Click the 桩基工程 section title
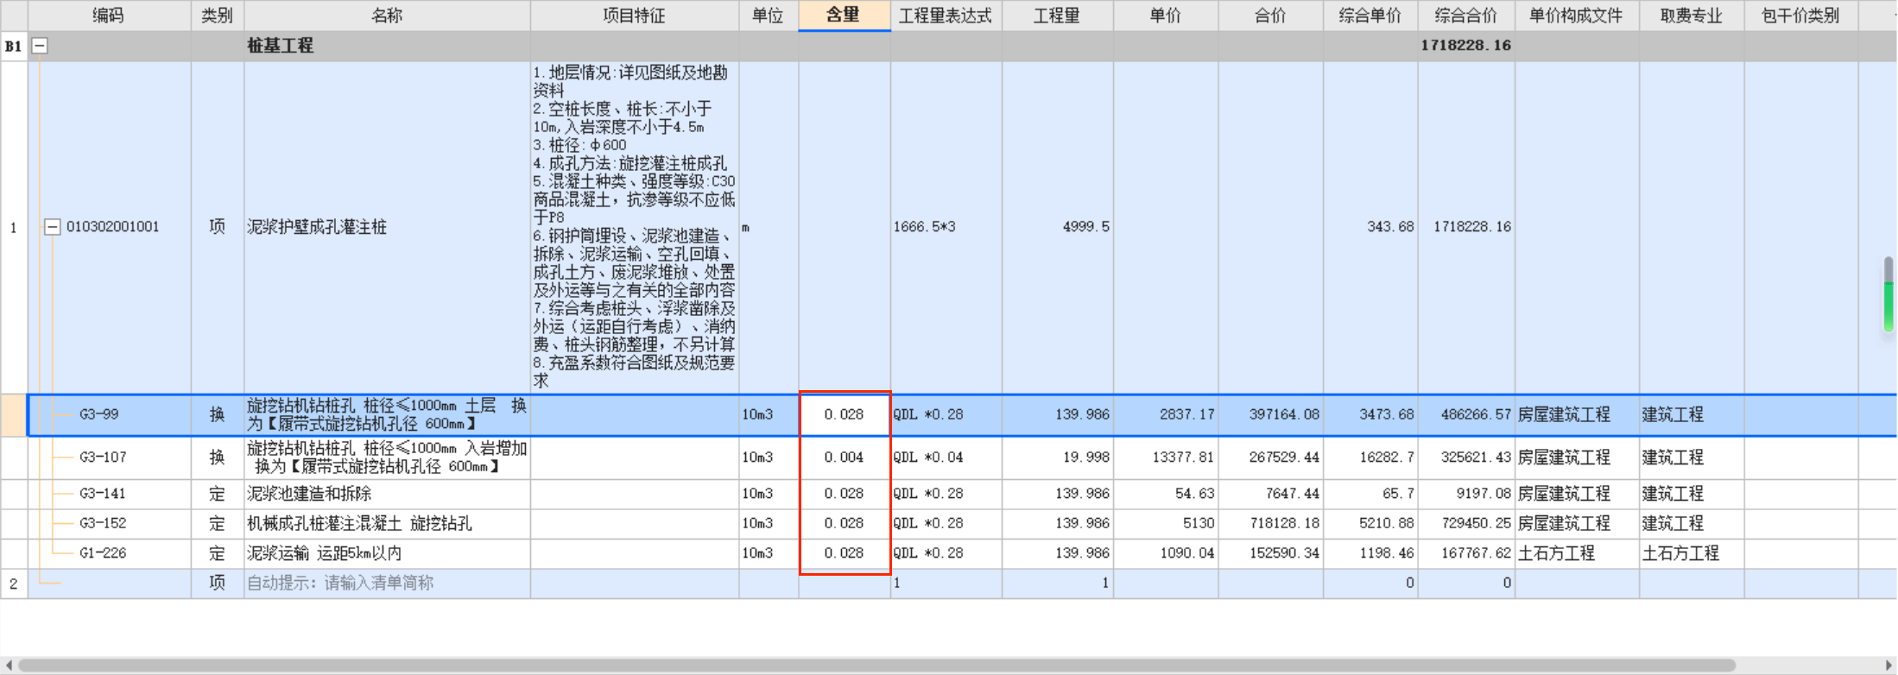Image resolution: width=1898 pixels, height=675 pixels. [x=281, y=46]
